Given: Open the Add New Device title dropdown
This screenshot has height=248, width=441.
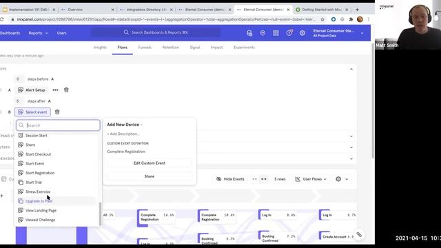Looking at the screenshot, I should tap(125, 125).
